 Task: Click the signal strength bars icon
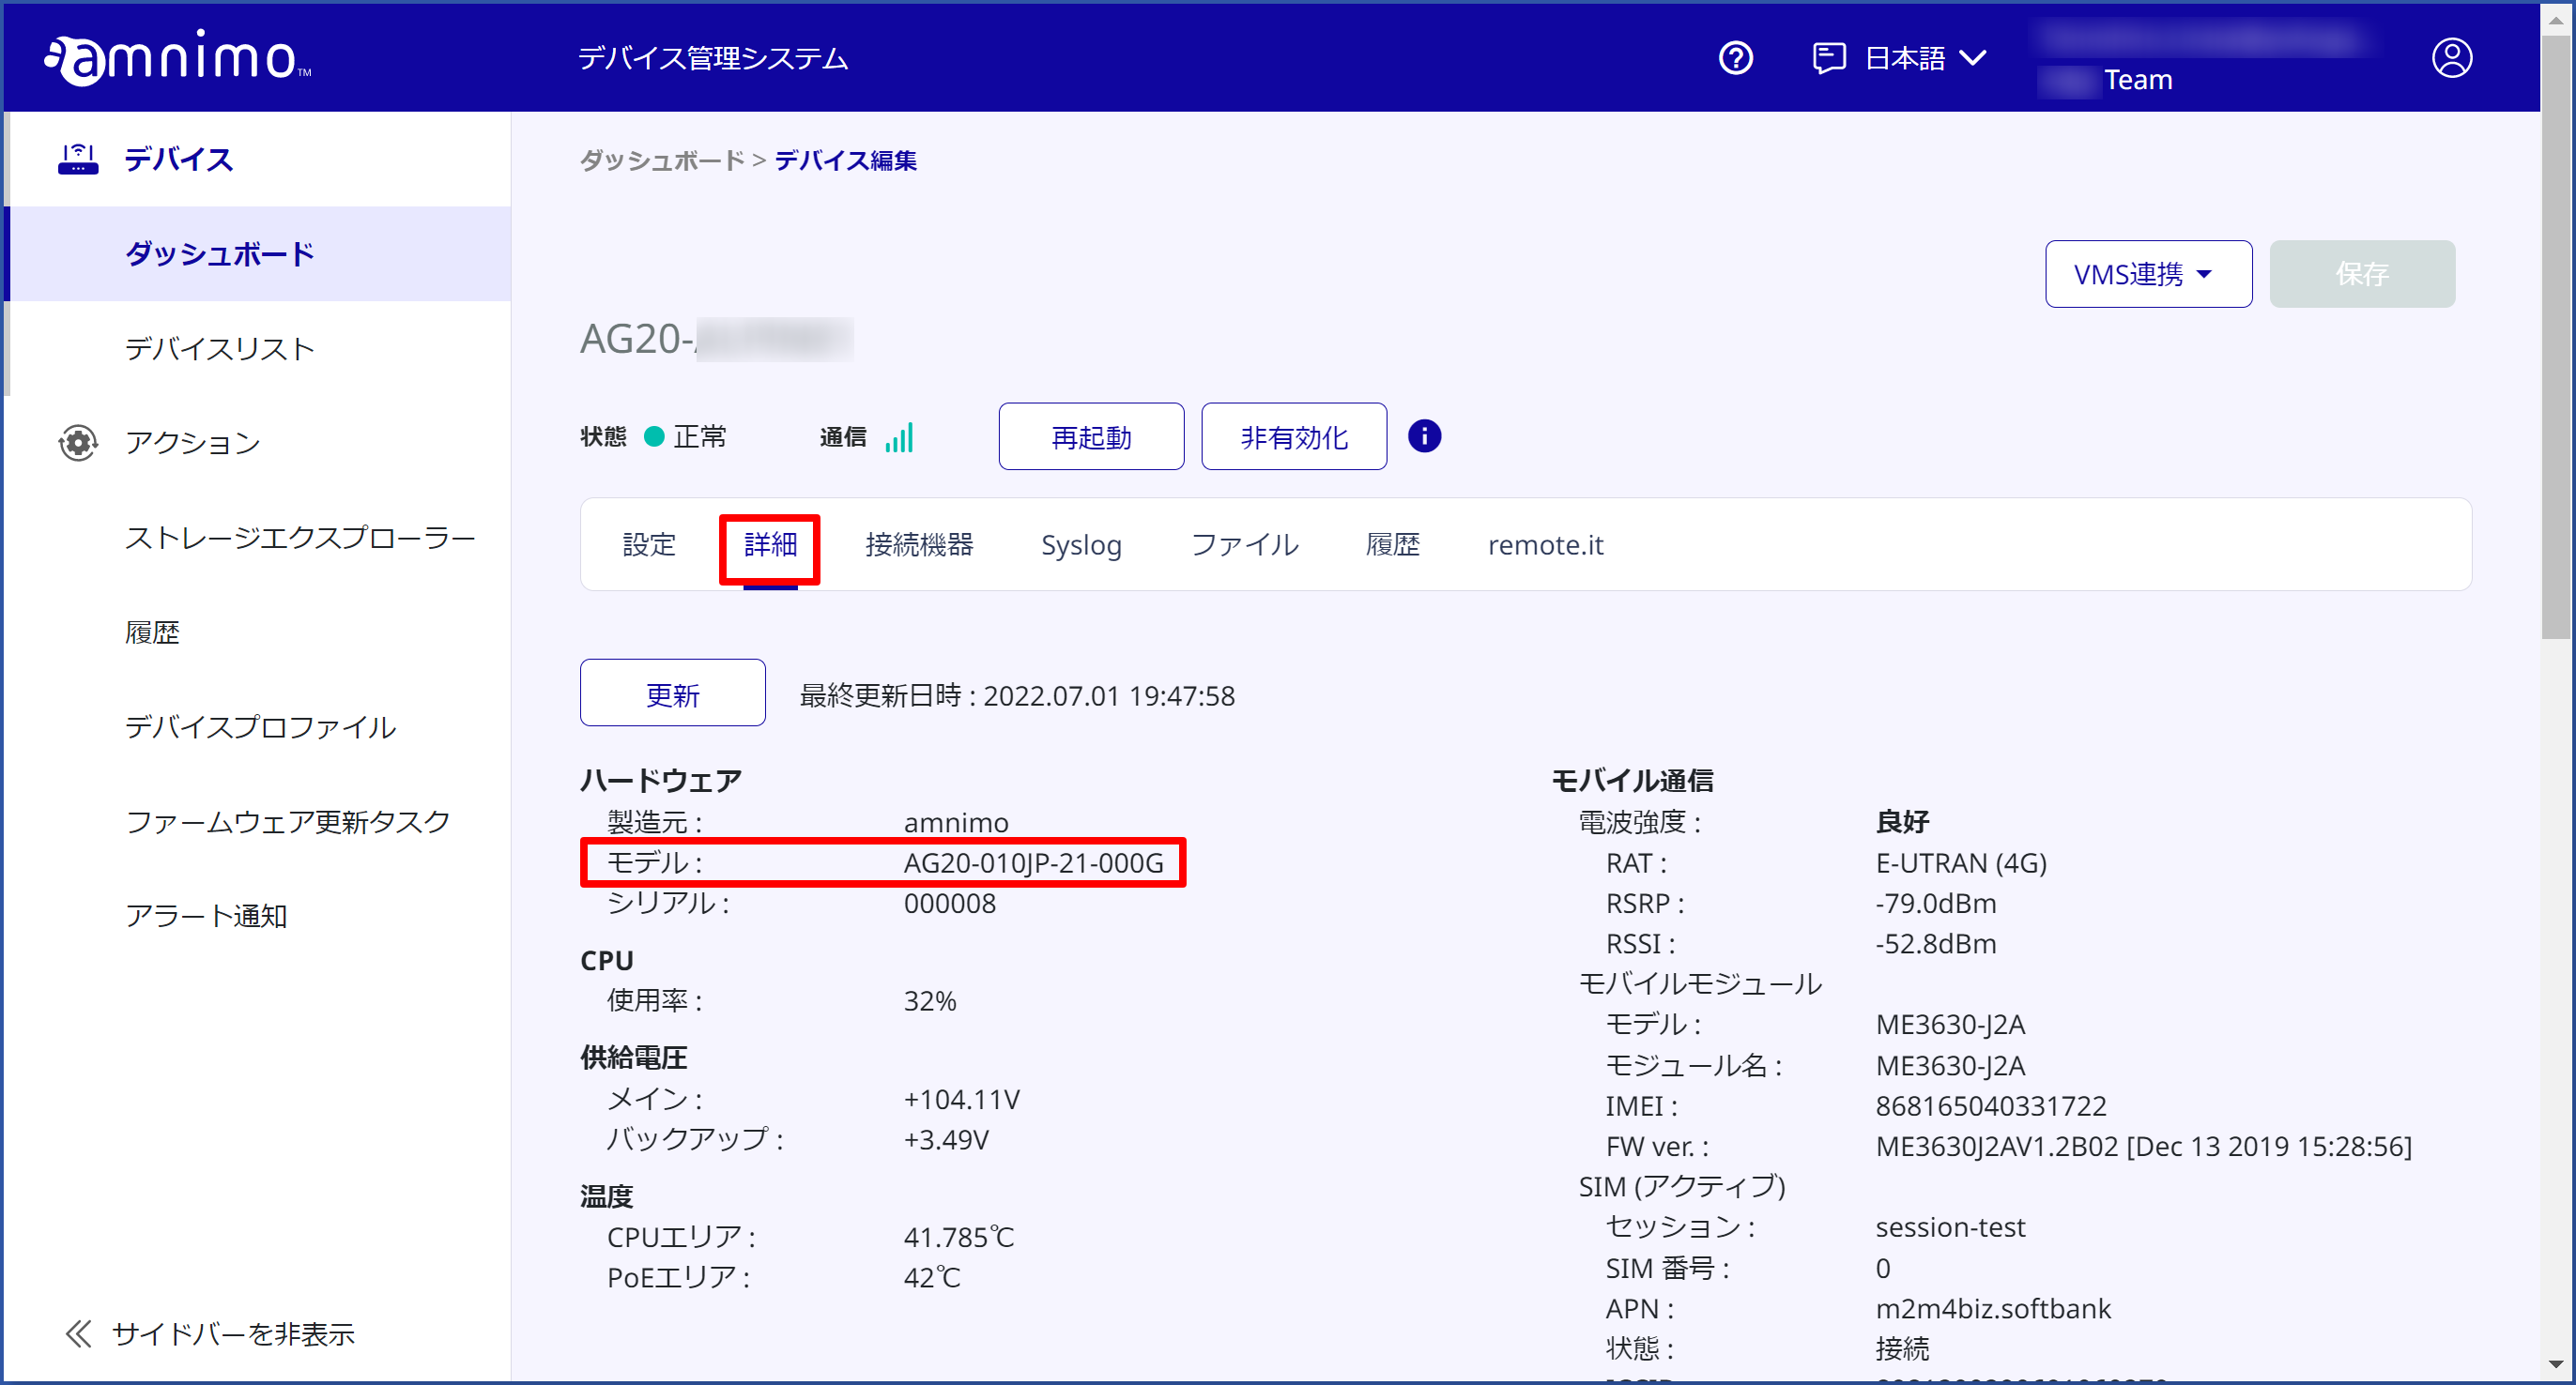pos(899,436)
